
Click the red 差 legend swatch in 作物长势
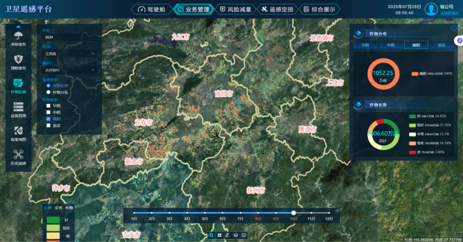[413, 152]
